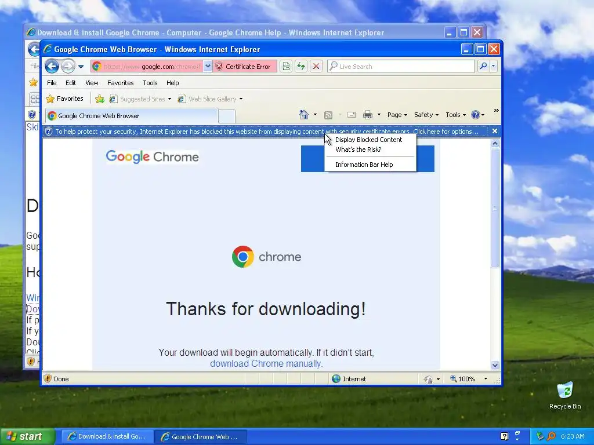Click the vertical scrollbar thumb
Image resolution: width=594 pixels, height=445 pixels.
tap(495, 208)
